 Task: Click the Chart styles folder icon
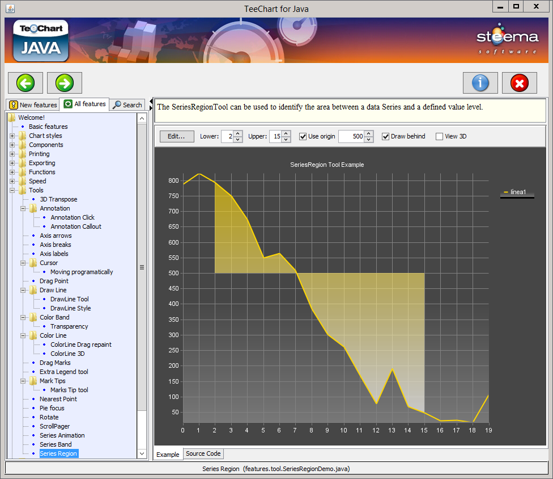click(x=23, y=136)
